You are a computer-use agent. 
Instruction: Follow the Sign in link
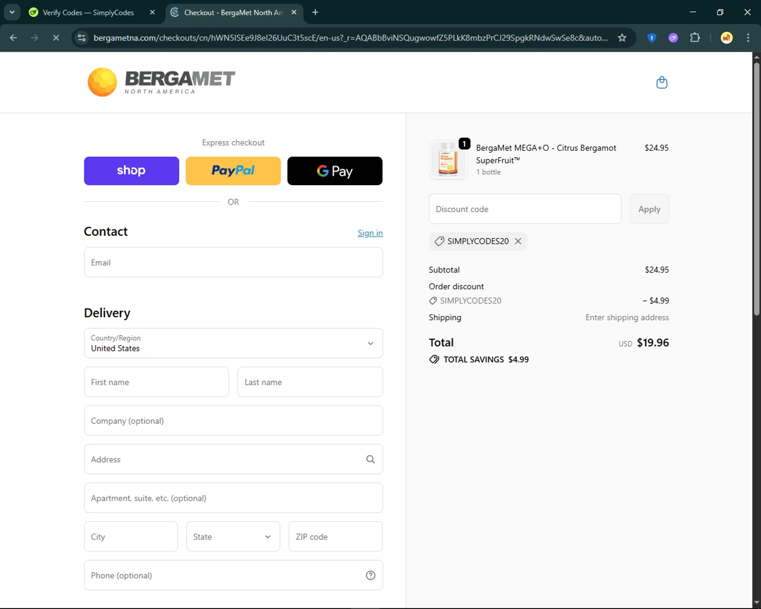click(370, 233)
